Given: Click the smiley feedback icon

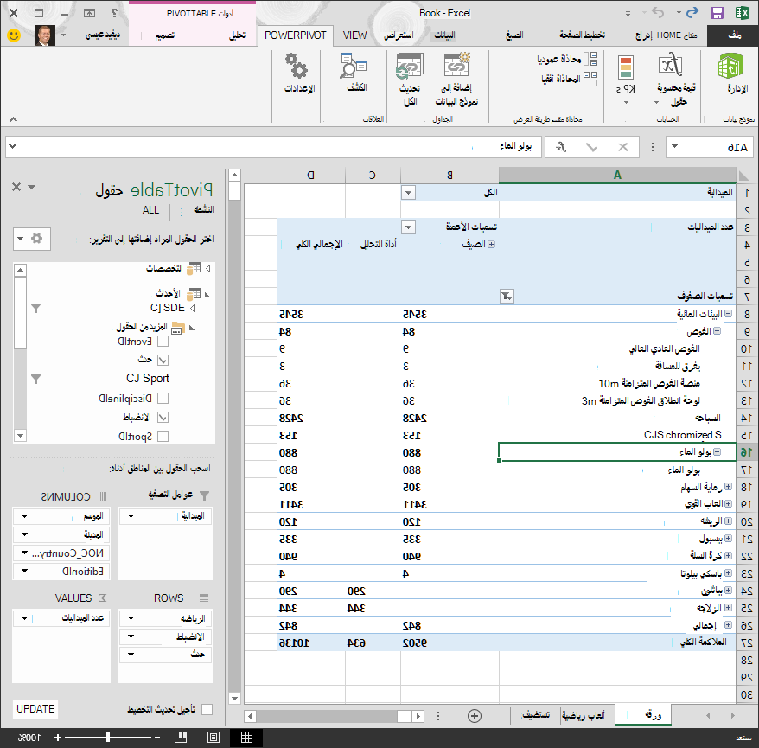Looking at the screenshot, I should 14,35.
